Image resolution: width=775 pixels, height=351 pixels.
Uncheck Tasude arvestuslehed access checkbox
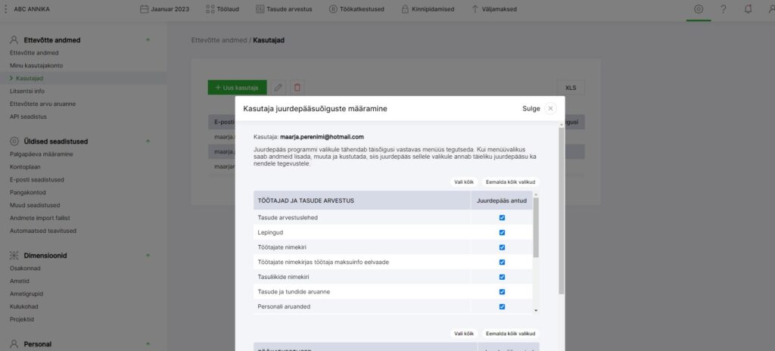click(502, 218)
